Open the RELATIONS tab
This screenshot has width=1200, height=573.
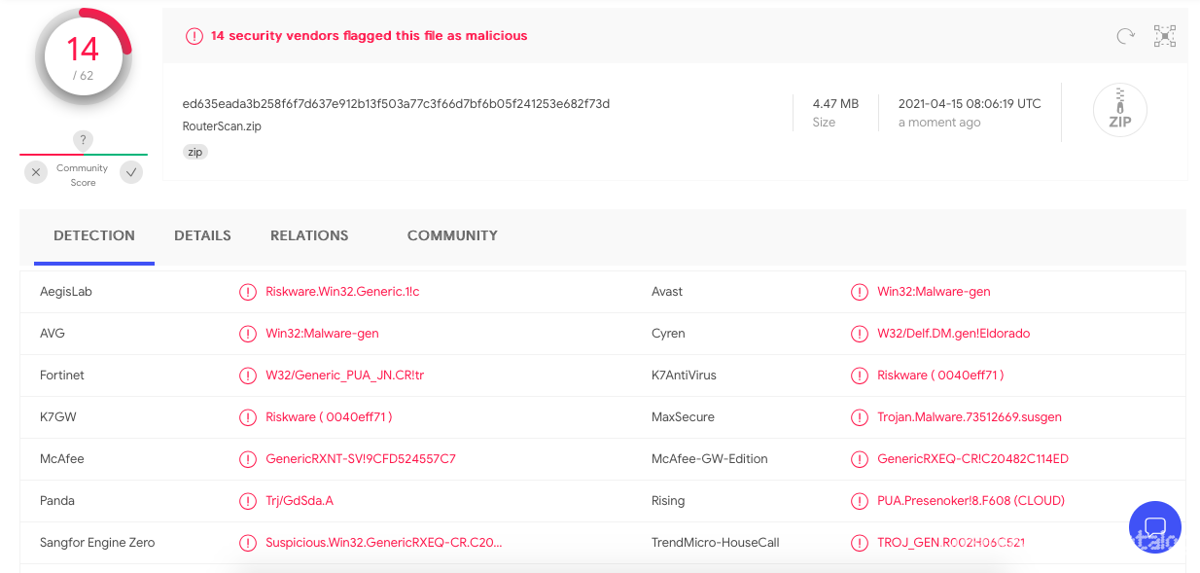click(x=309, y=235)
